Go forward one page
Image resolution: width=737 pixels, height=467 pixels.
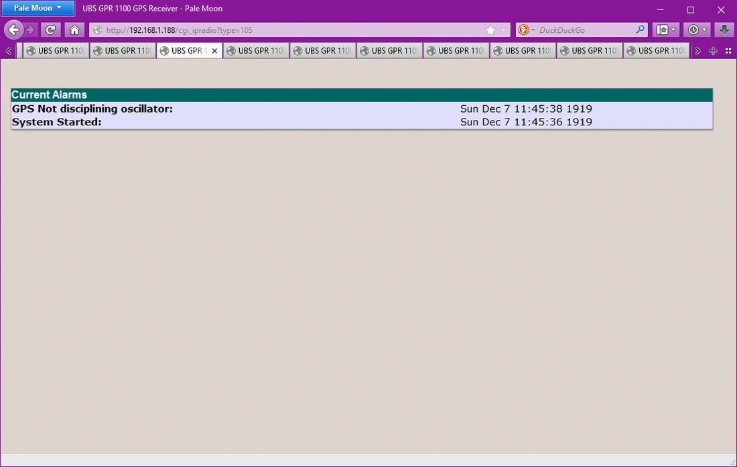click(x=31, y=30)
